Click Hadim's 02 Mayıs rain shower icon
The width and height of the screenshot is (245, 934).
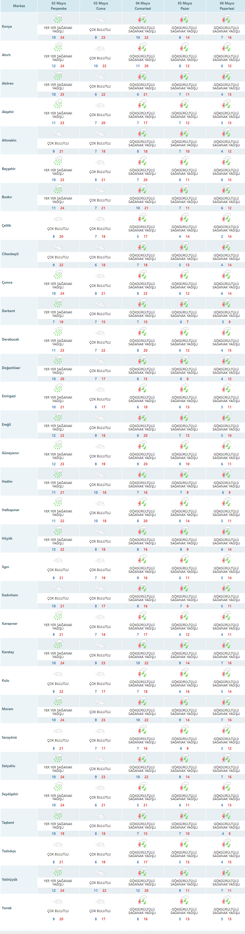click(x=58, y=473)
